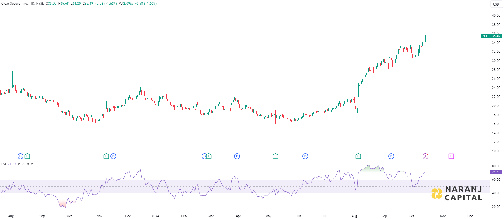Click the Oct label nearest Nov on the time axis
The image size is (504, 219).
411,216
